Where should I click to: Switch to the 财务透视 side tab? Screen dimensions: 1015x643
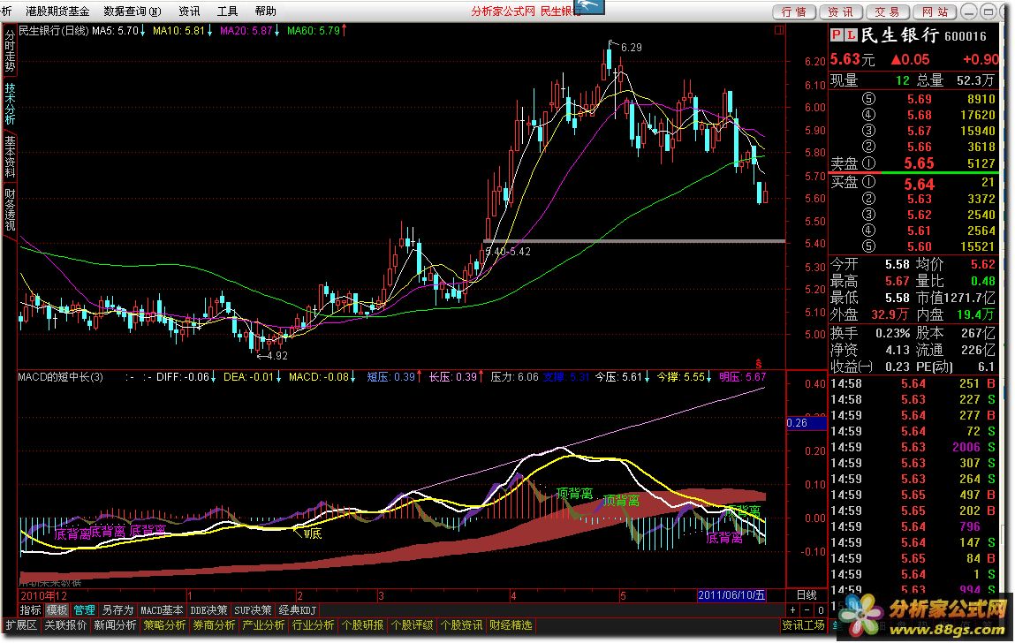(x=10, y=209)
